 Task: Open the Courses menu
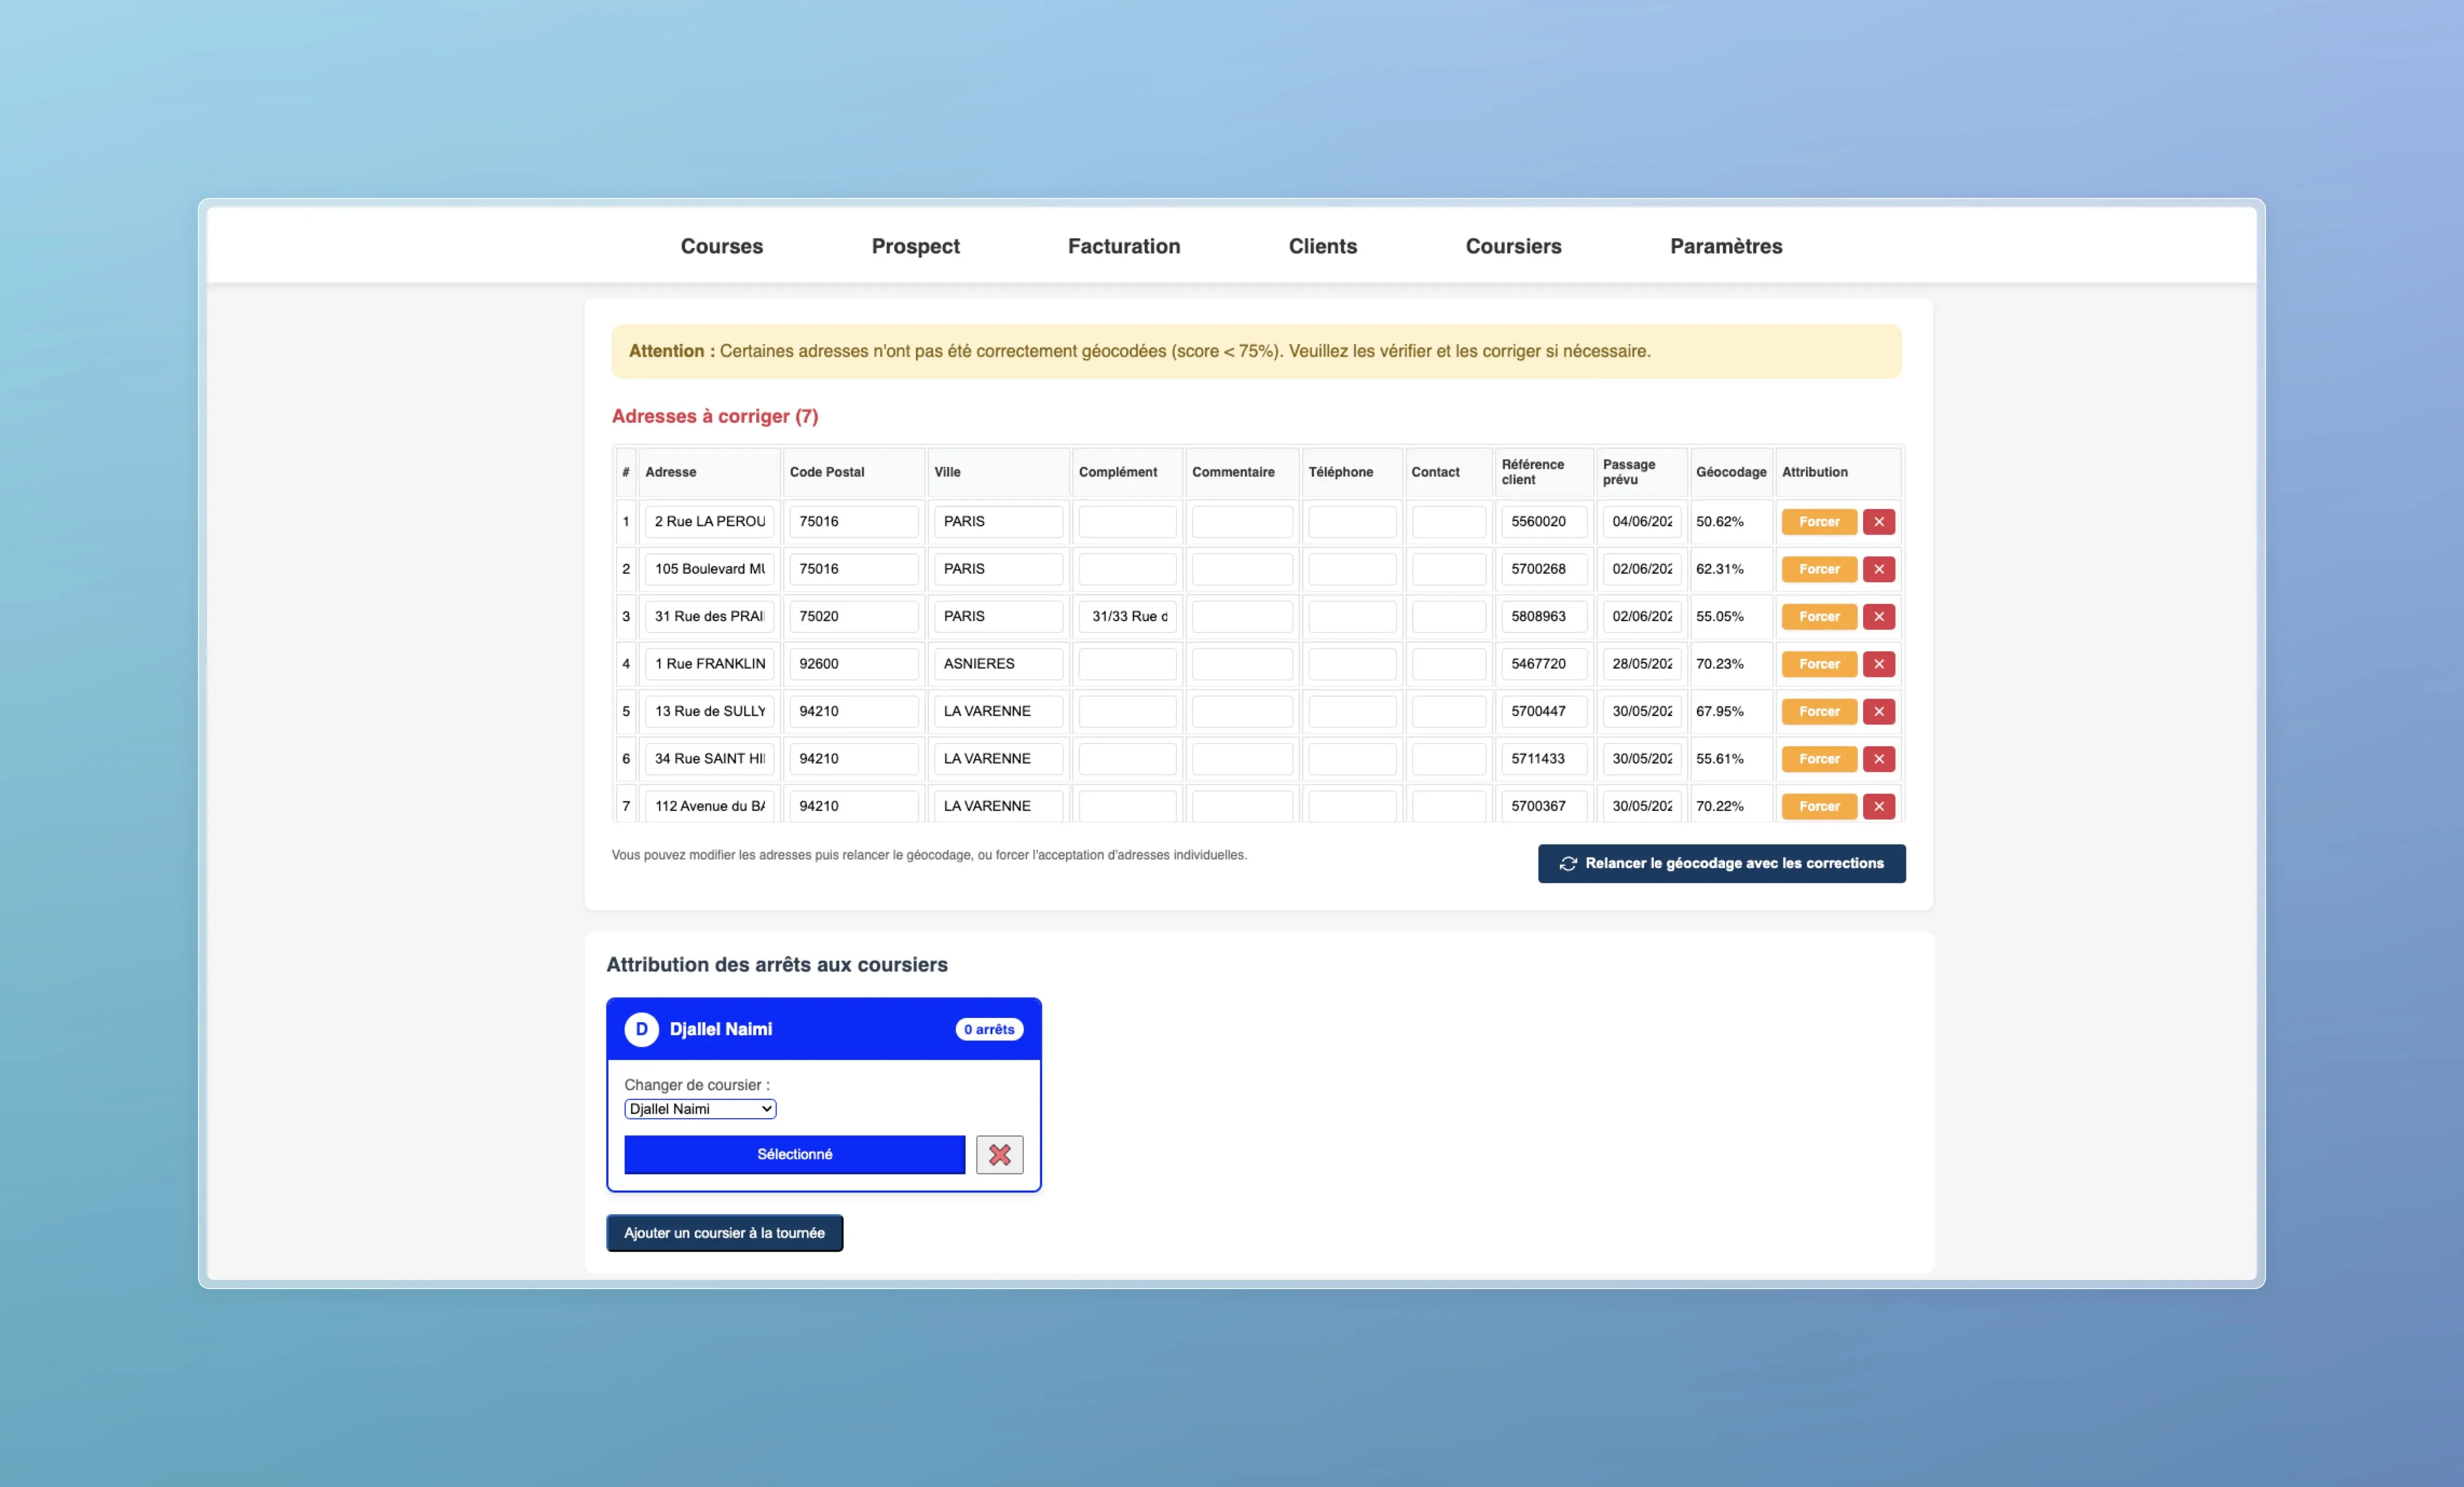coord(721,246)
